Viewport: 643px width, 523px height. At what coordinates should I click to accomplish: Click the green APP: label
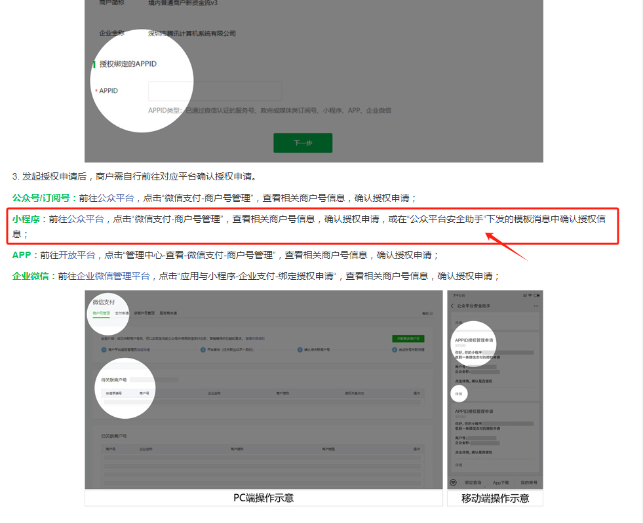[x=26, y=255]
